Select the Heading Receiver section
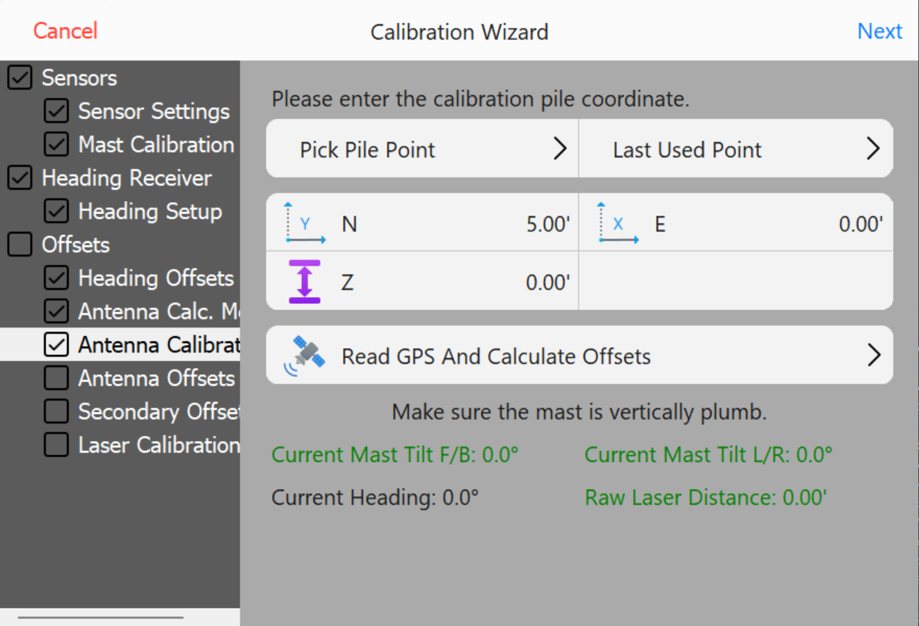The width and height of the screenshot is (919, 626). (127, 178)
